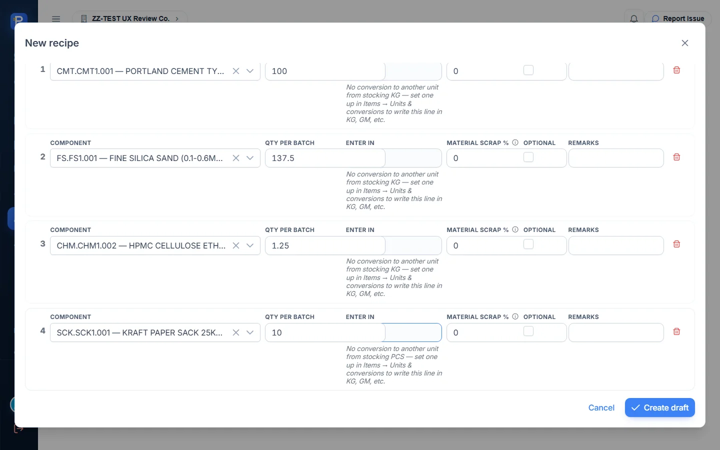Image resolution: width=720 pixels, height=450 pixels.
Task: Clear the Fine Silica Sand component selection
Action: (236, 158)
